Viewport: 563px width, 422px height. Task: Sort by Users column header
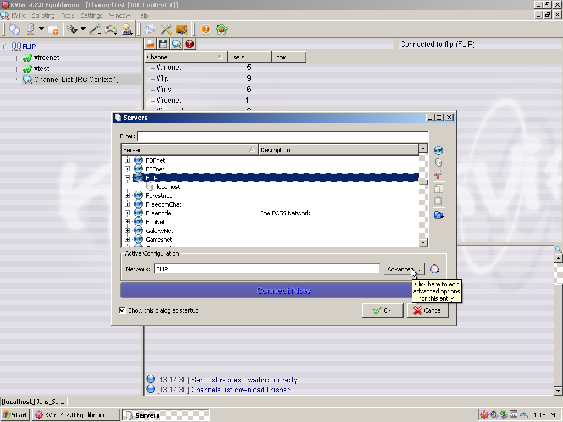249,57
